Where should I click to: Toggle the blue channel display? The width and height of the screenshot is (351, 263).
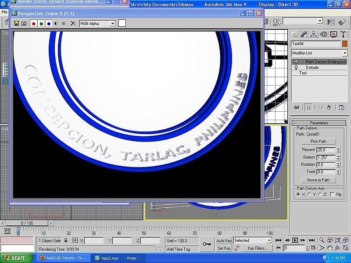pyautogui.click(x=49, y=24)
